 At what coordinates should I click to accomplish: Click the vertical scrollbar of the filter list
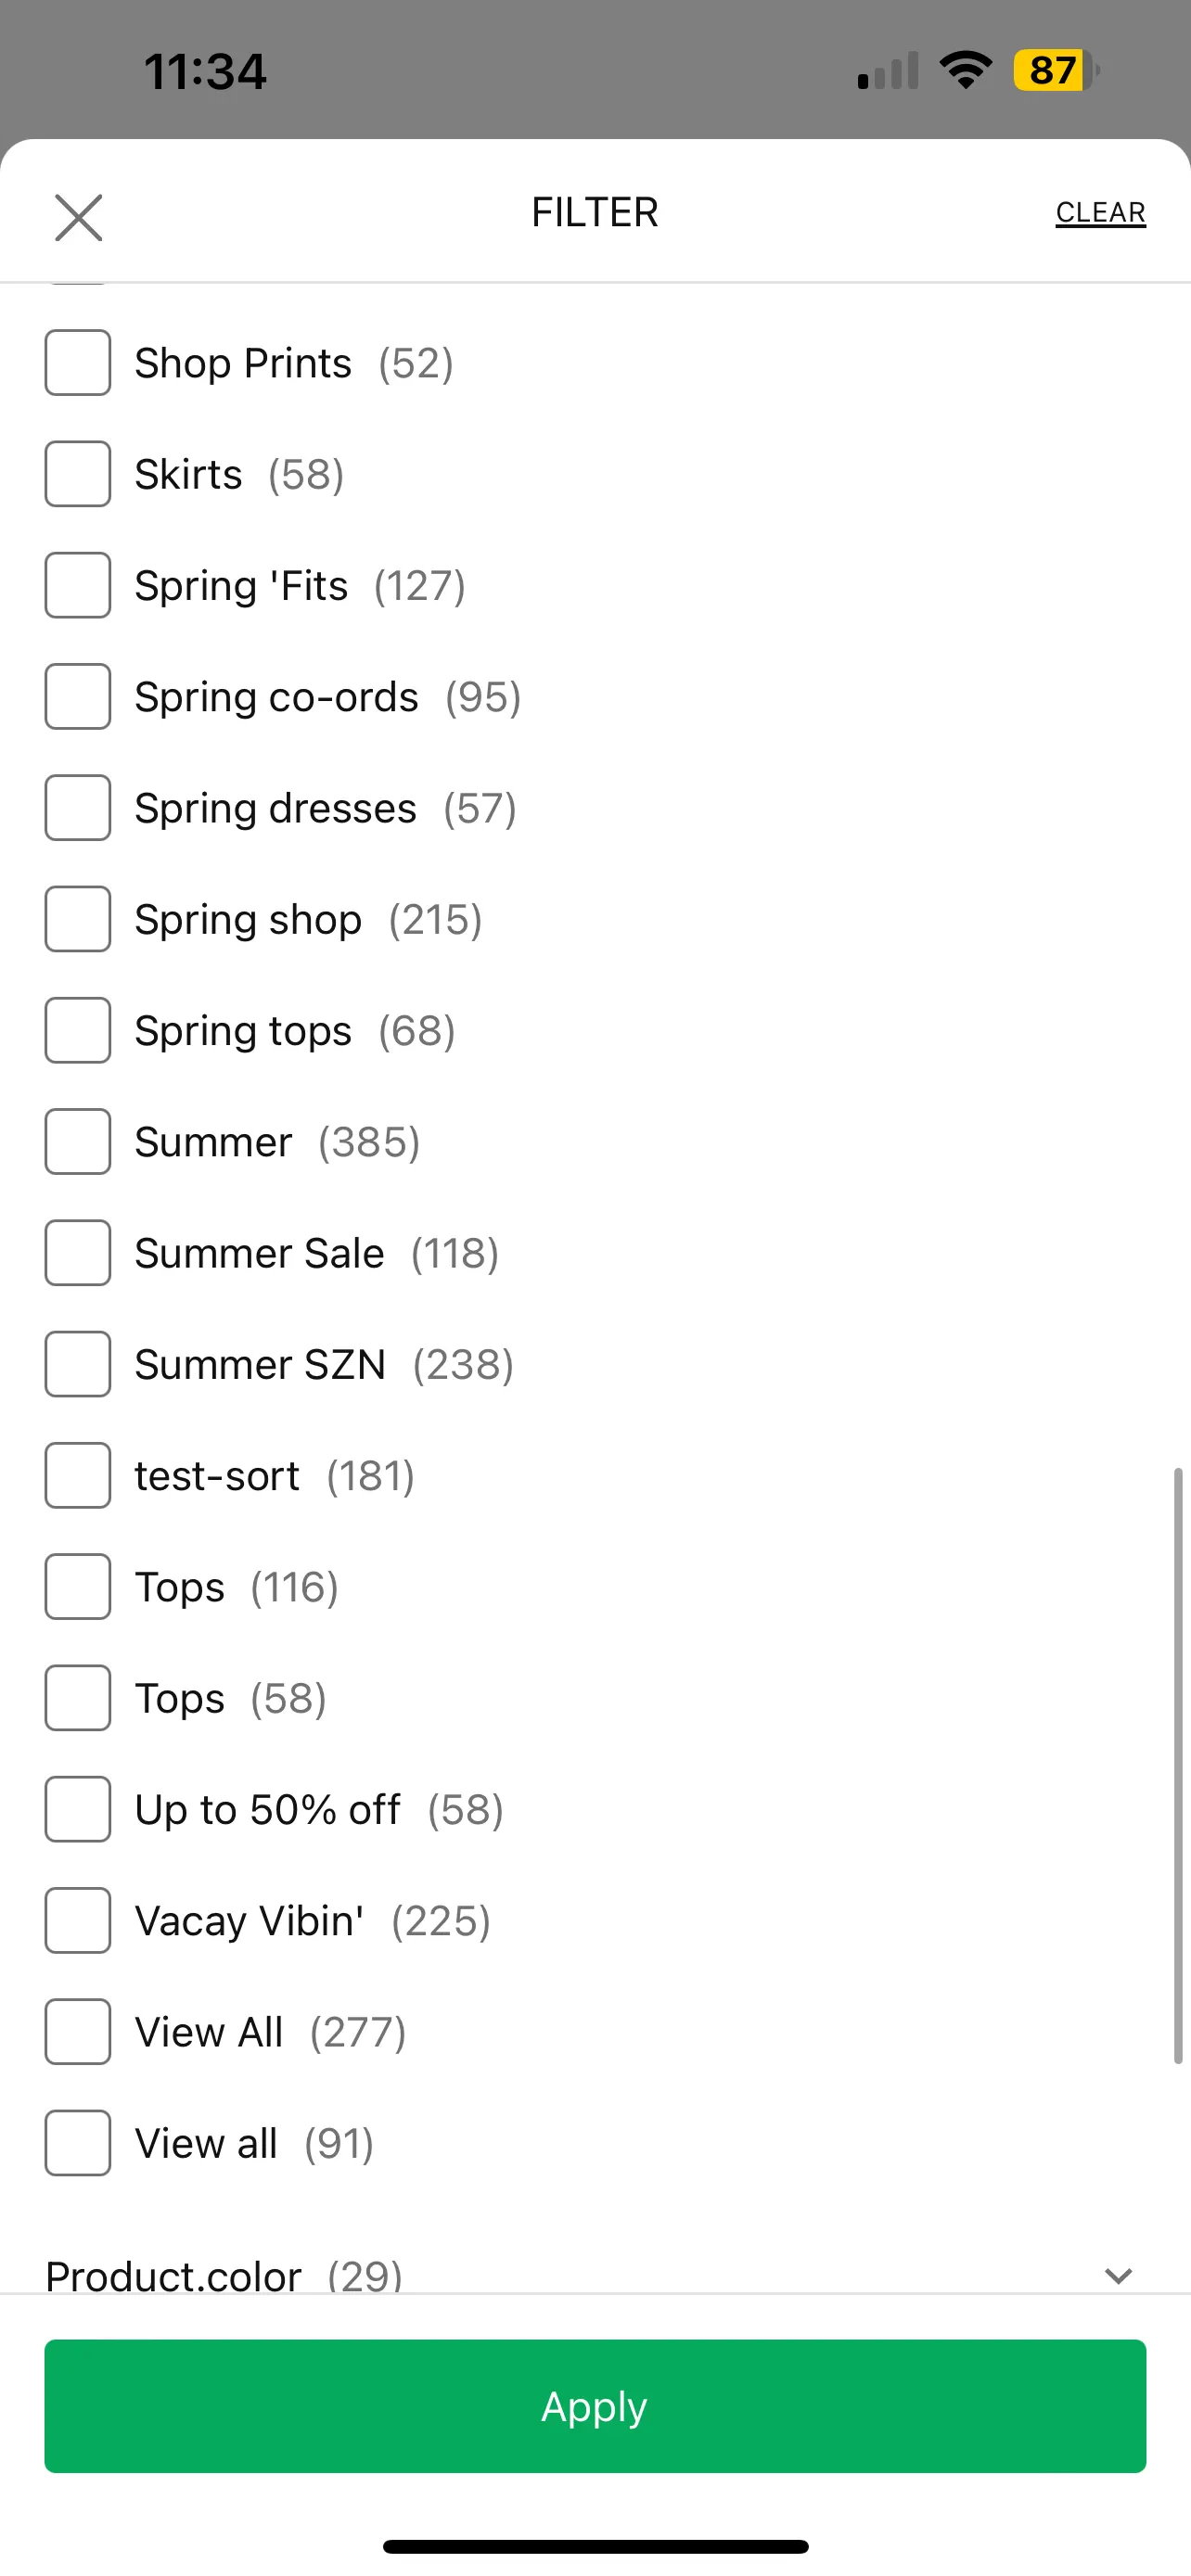[1178, 1765]
